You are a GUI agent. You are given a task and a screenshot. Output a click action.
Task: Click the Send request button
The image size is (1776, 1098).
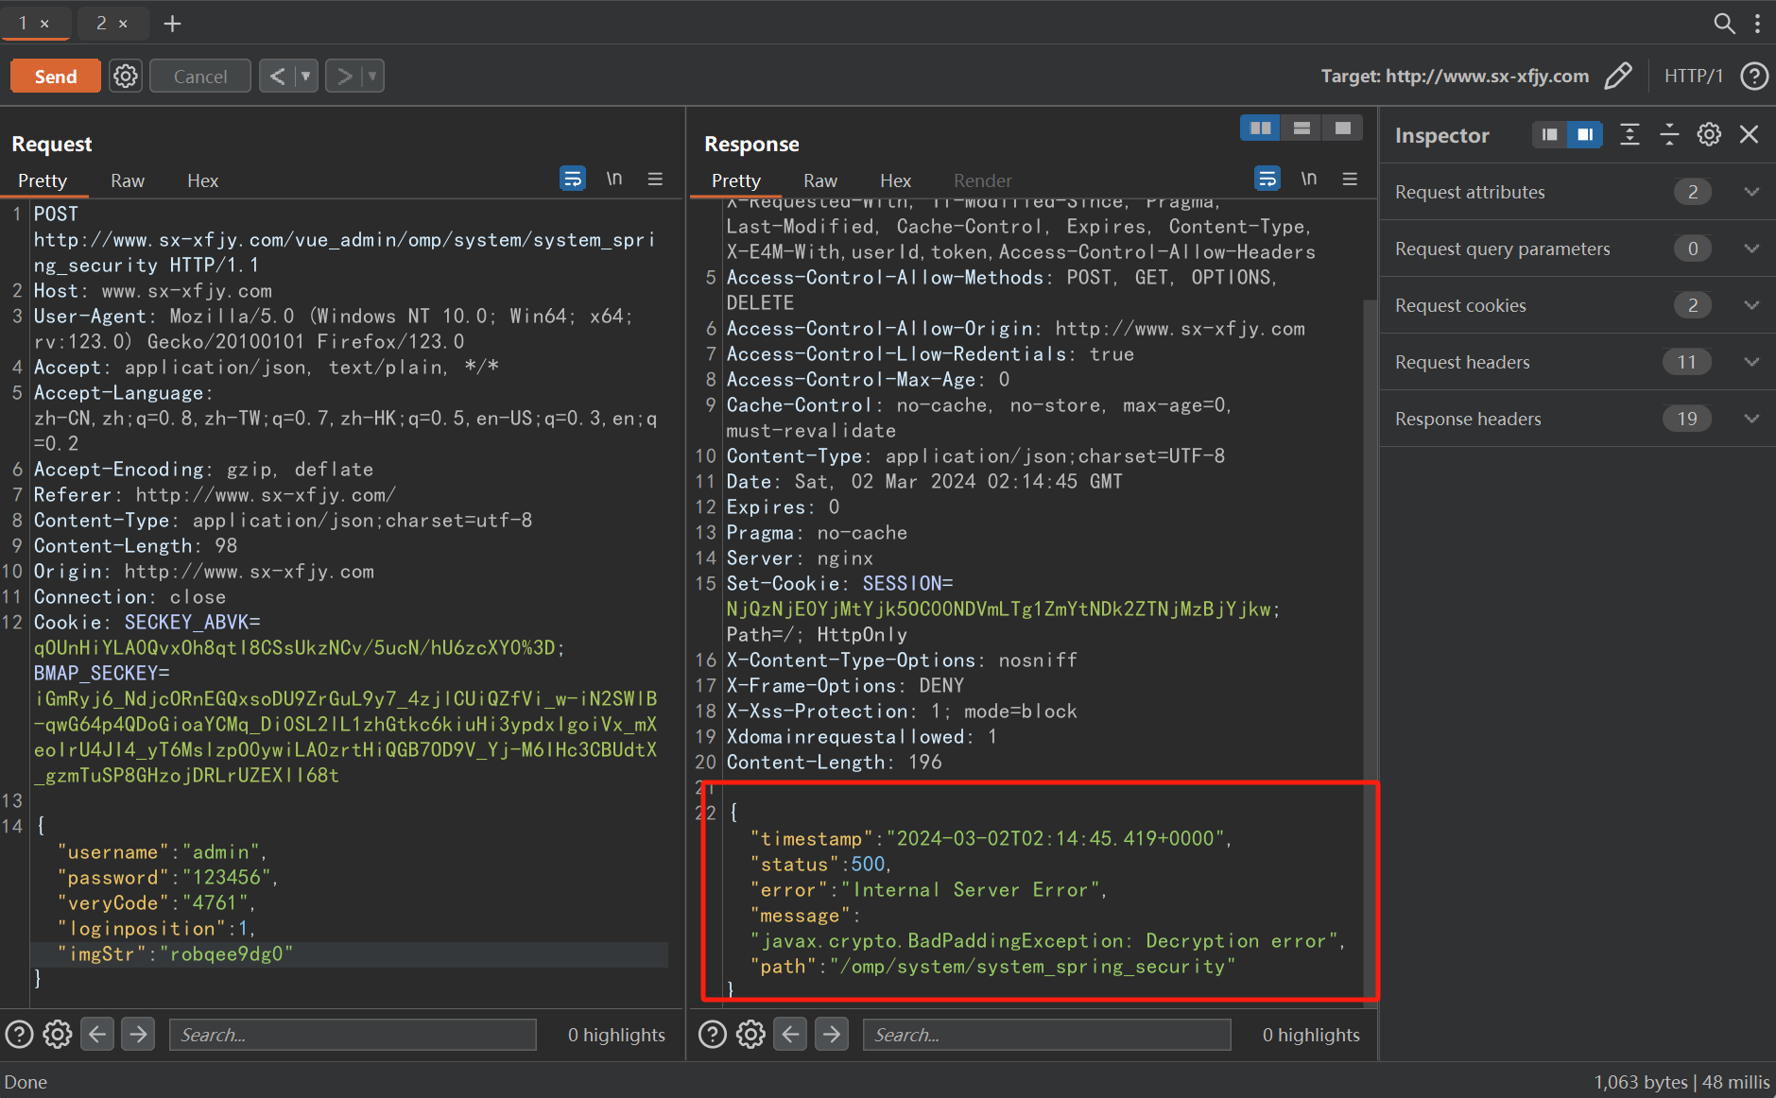pos(56,77)
